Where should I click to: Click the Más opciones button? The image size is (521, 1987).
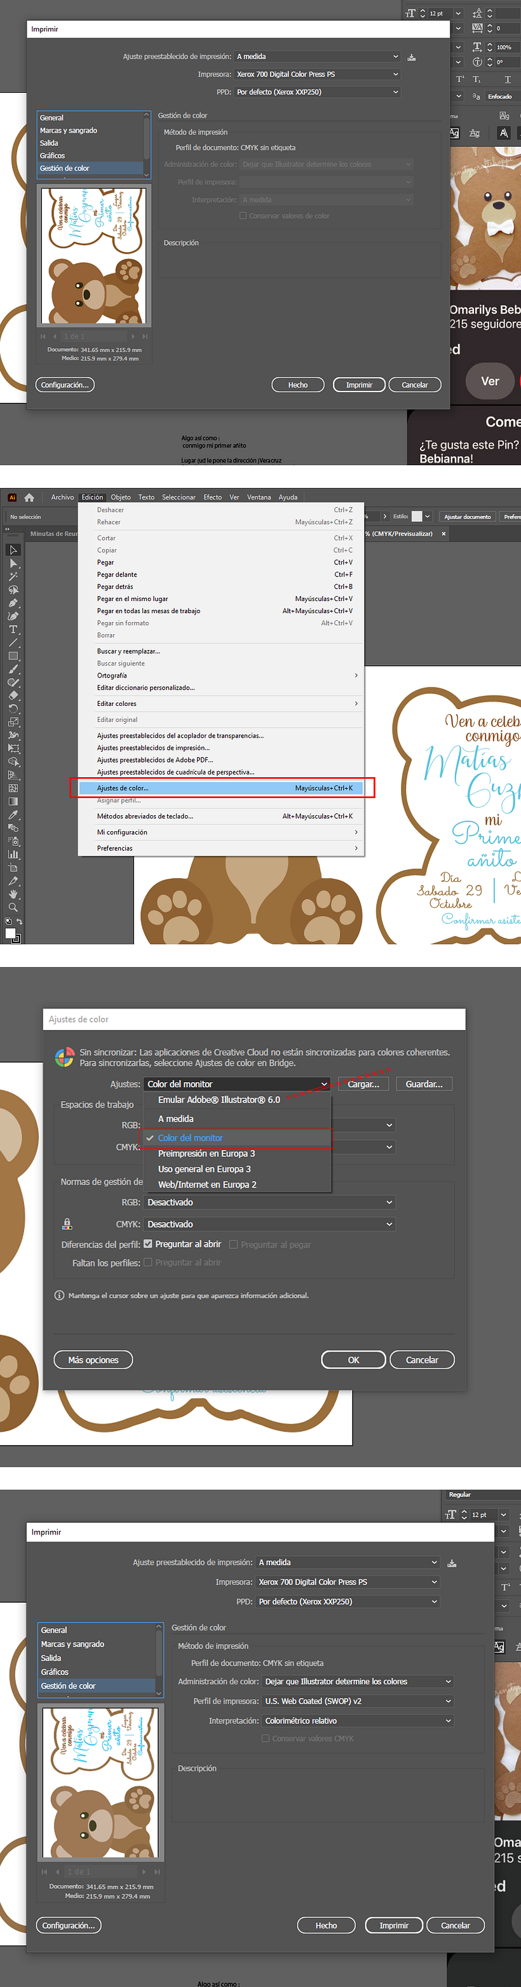[x=93, y=1360]
